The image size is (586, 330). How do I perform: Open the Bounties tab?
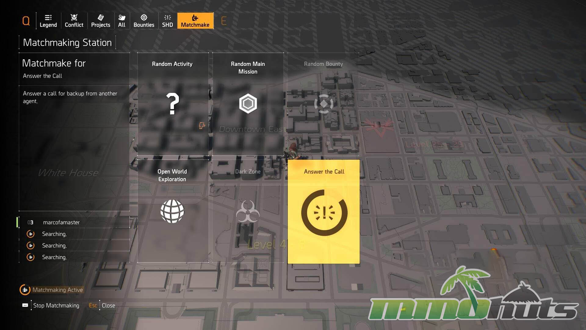144,21
